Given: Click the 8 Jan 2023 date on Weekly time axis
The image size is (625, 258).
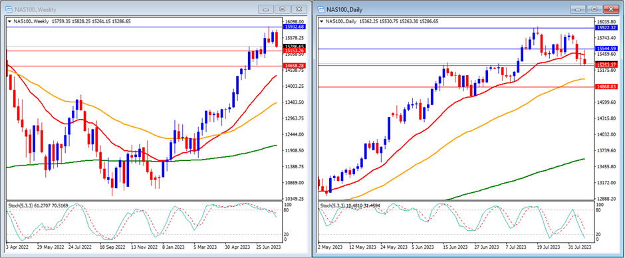Looking at the screenshot, I should point(174,247).
